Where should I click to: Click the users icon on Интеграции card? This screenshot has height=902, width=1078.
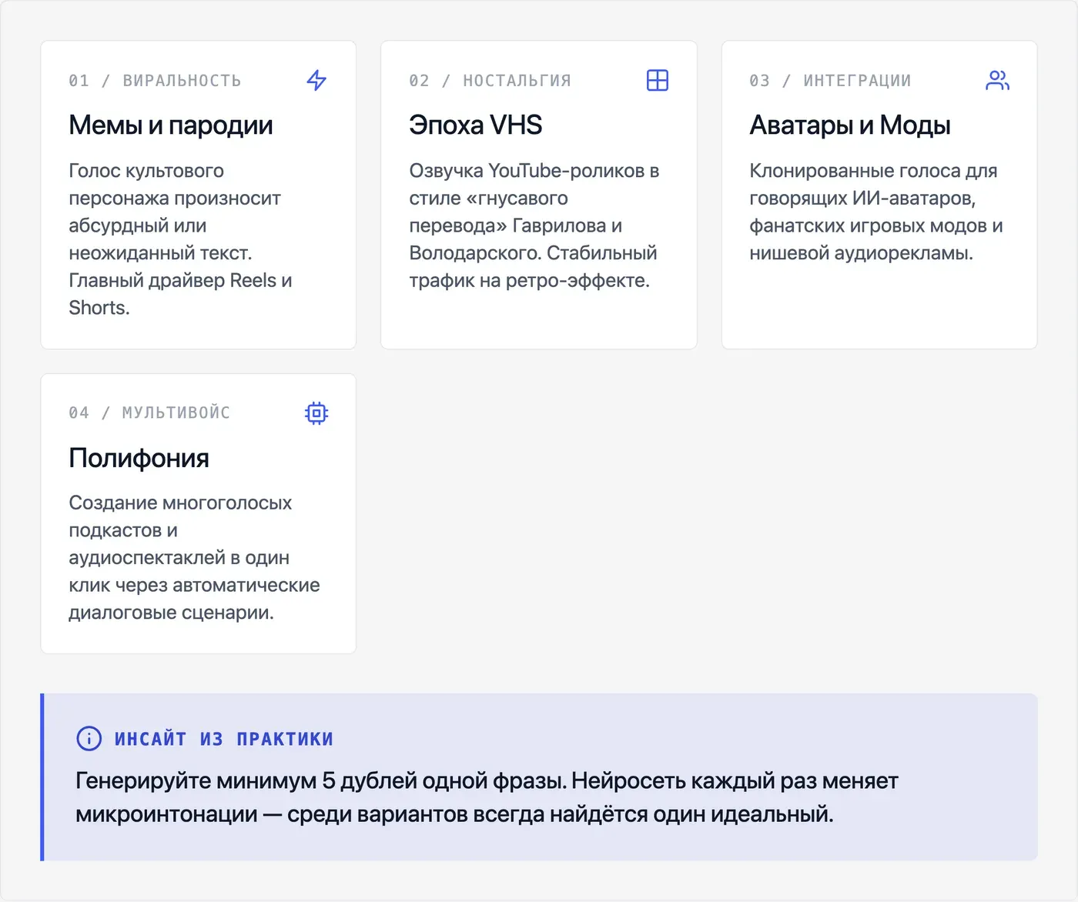pos(998,80)
